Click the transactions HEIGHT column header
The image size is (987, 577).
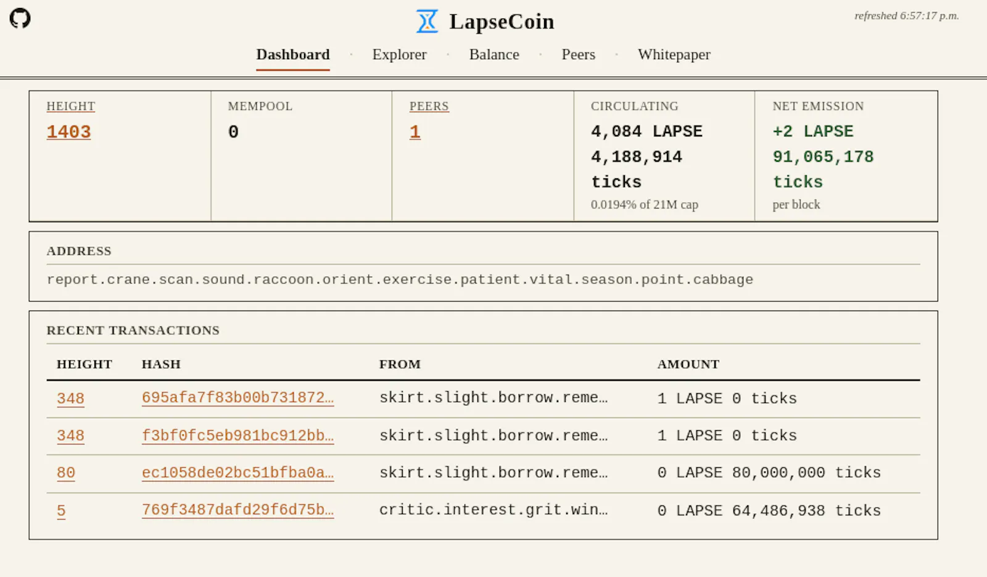[x=85, y=364]
